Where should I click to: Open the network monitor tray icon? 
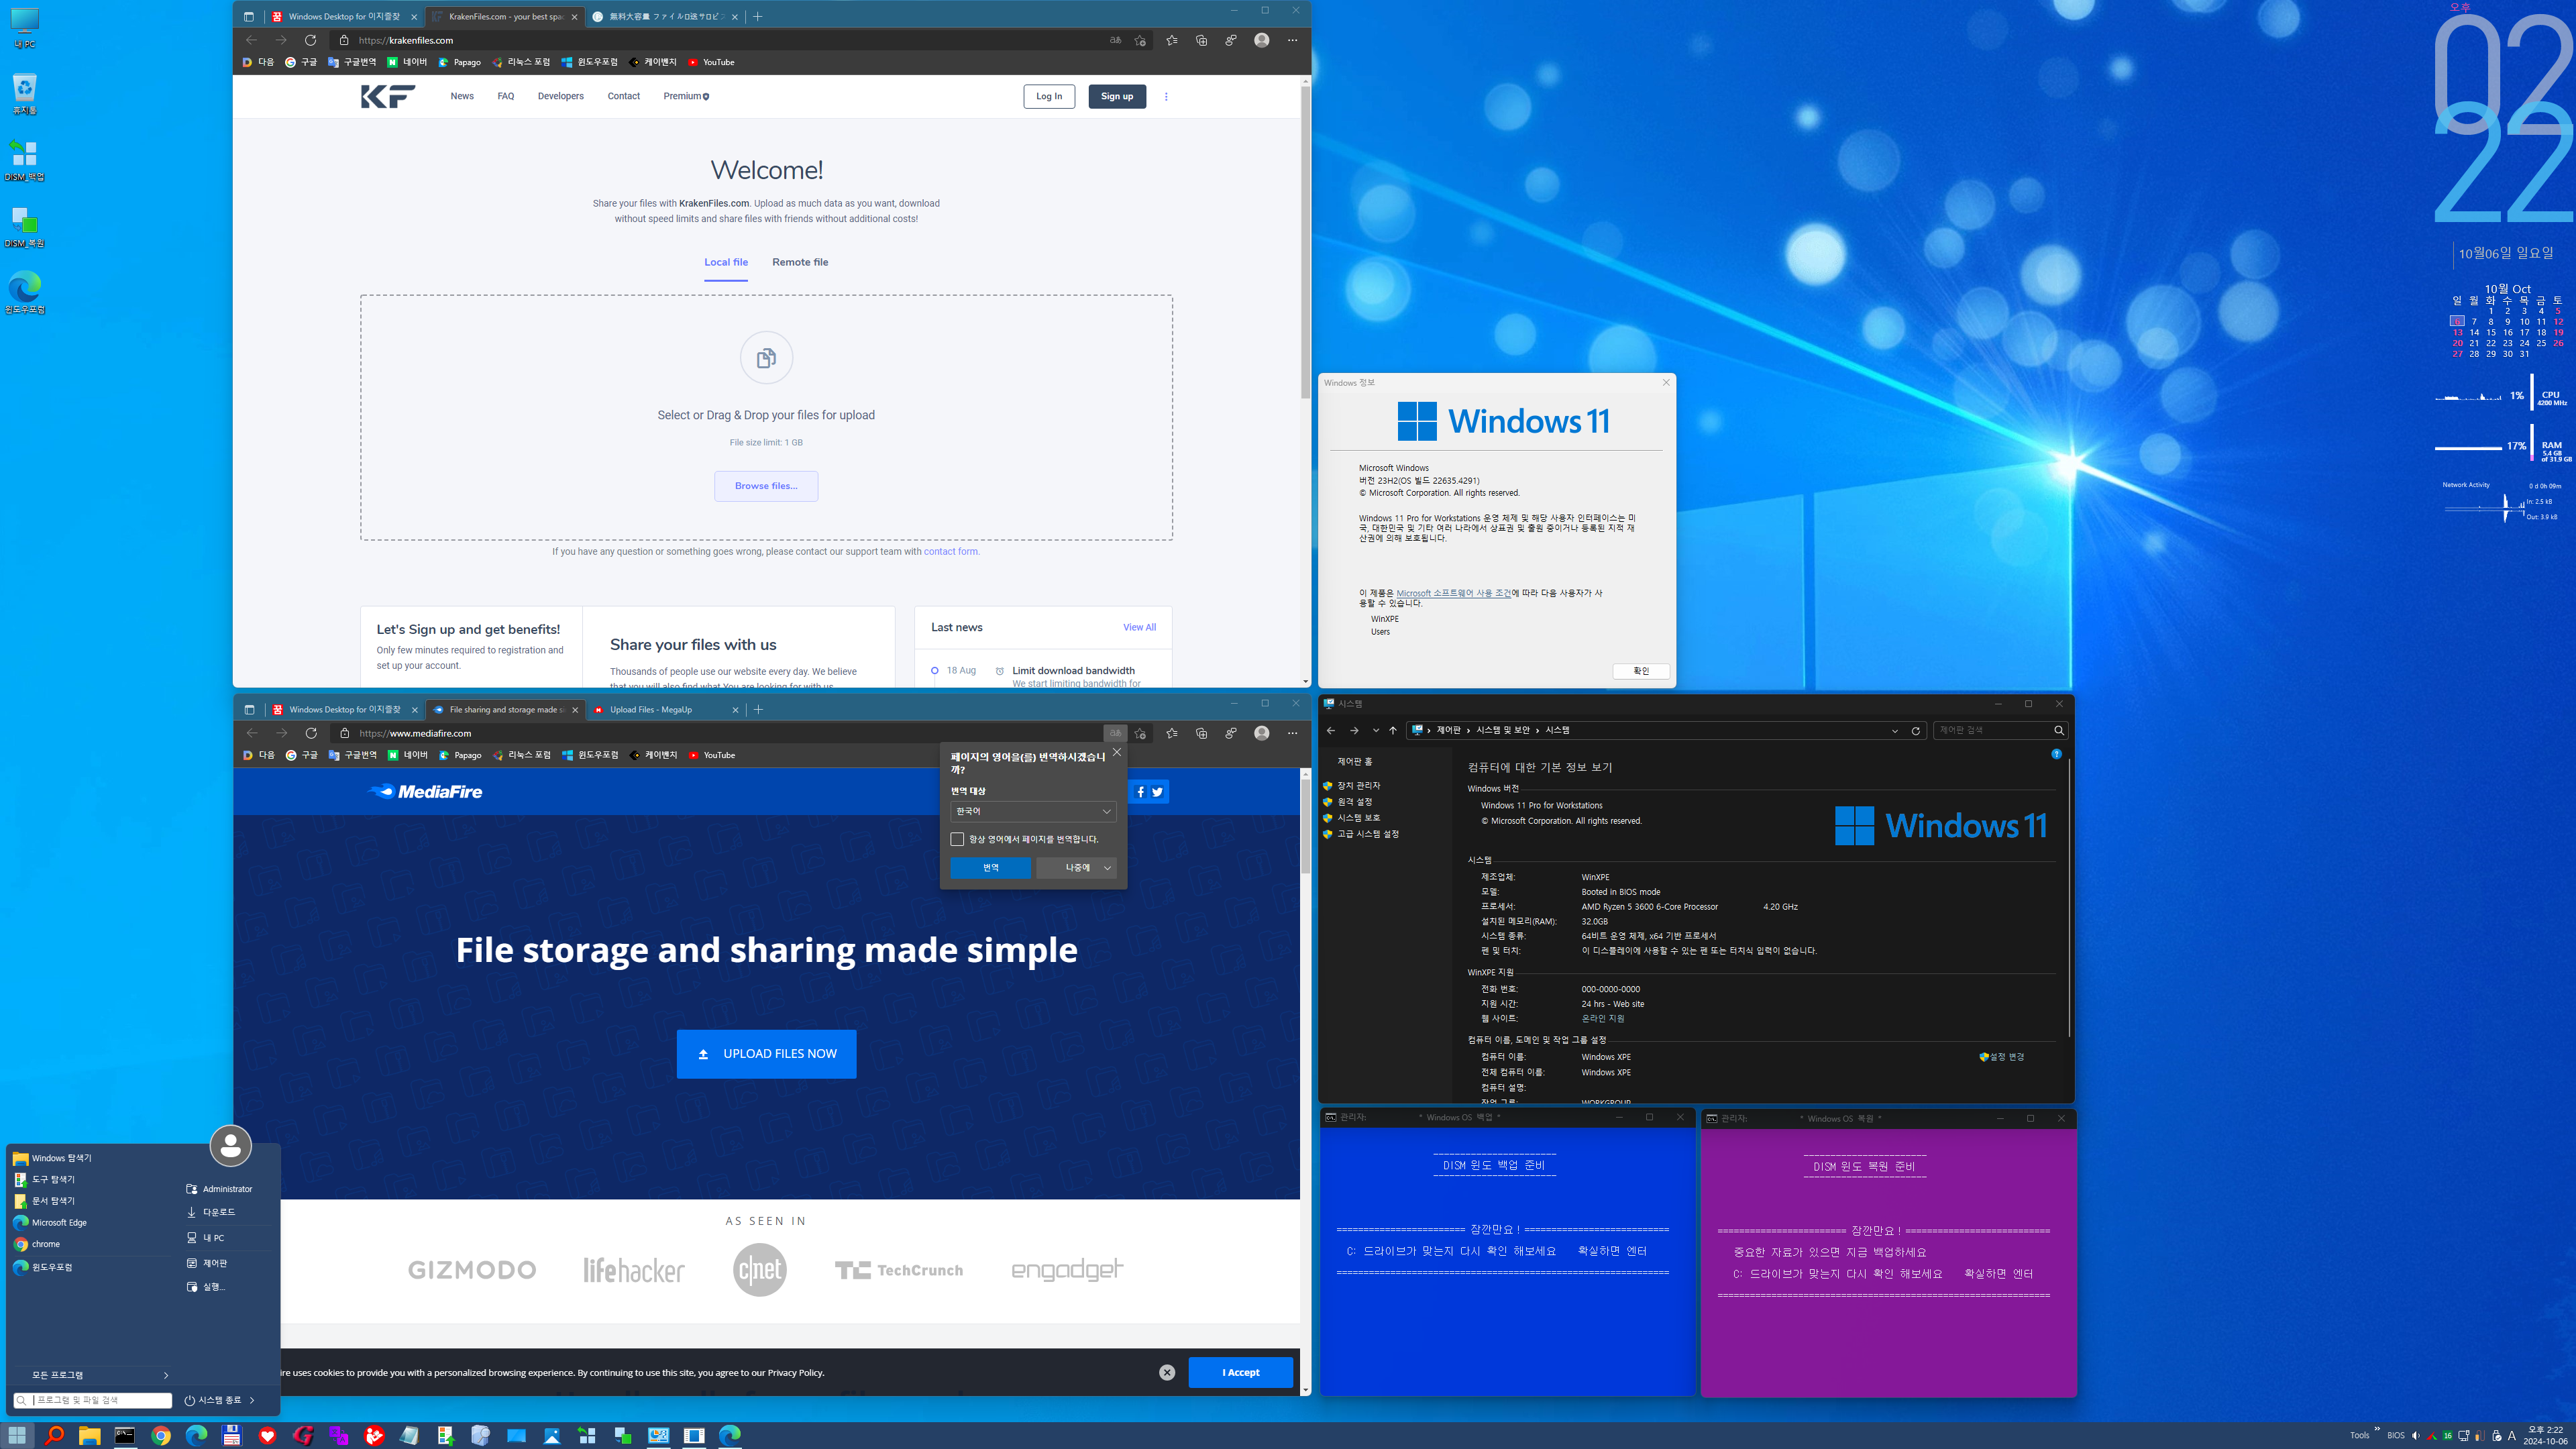[2463, 1435]
